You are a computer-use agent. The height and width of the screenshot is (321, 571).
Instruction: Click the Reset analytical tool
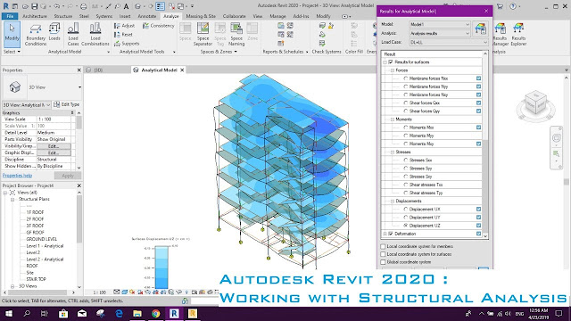(123, 35)
